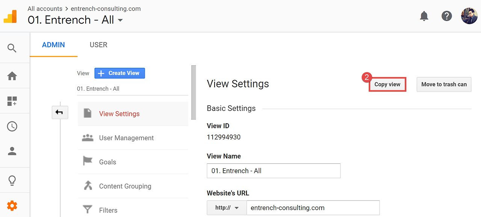481x217 pixels.
Task: Open Customization dashboards icon in sidebar
Action: [x=12, y=101]
